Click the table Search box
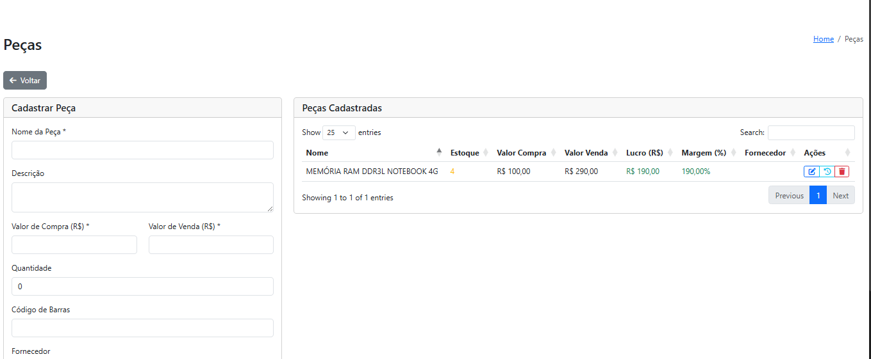Viewport: 871px width, 359px height. click(x=811, y=132)
